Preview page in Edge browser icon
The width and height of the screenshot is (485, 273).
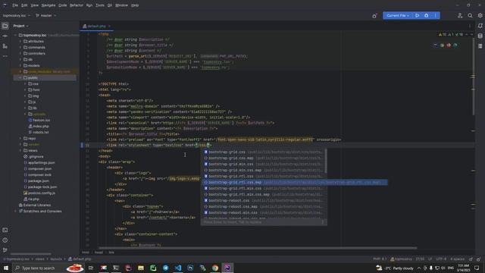pos(455,45)
